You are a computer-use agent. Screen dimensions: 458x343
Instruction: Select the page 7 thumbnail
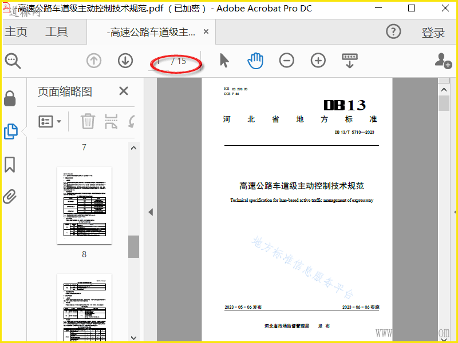click(84, 147)
